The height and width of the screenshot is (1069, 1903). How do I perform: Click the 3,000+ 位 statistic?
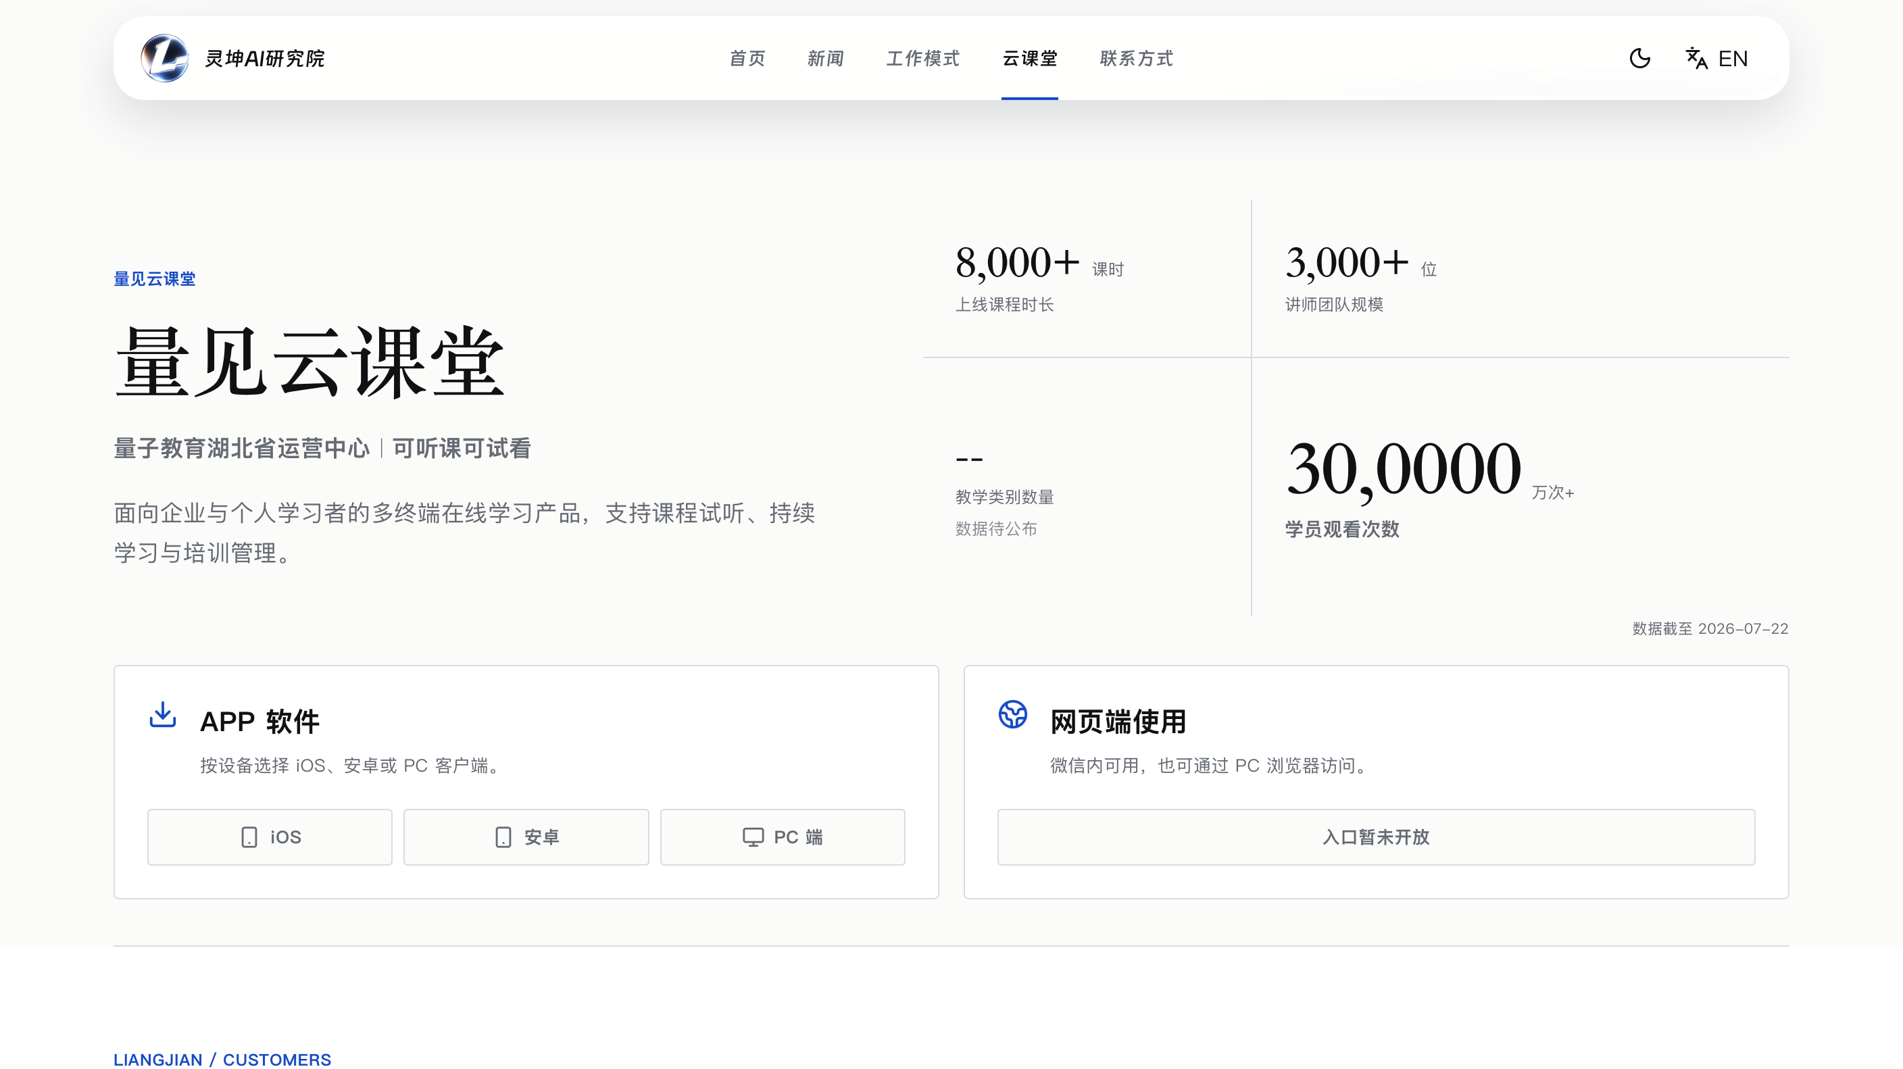1361,264
